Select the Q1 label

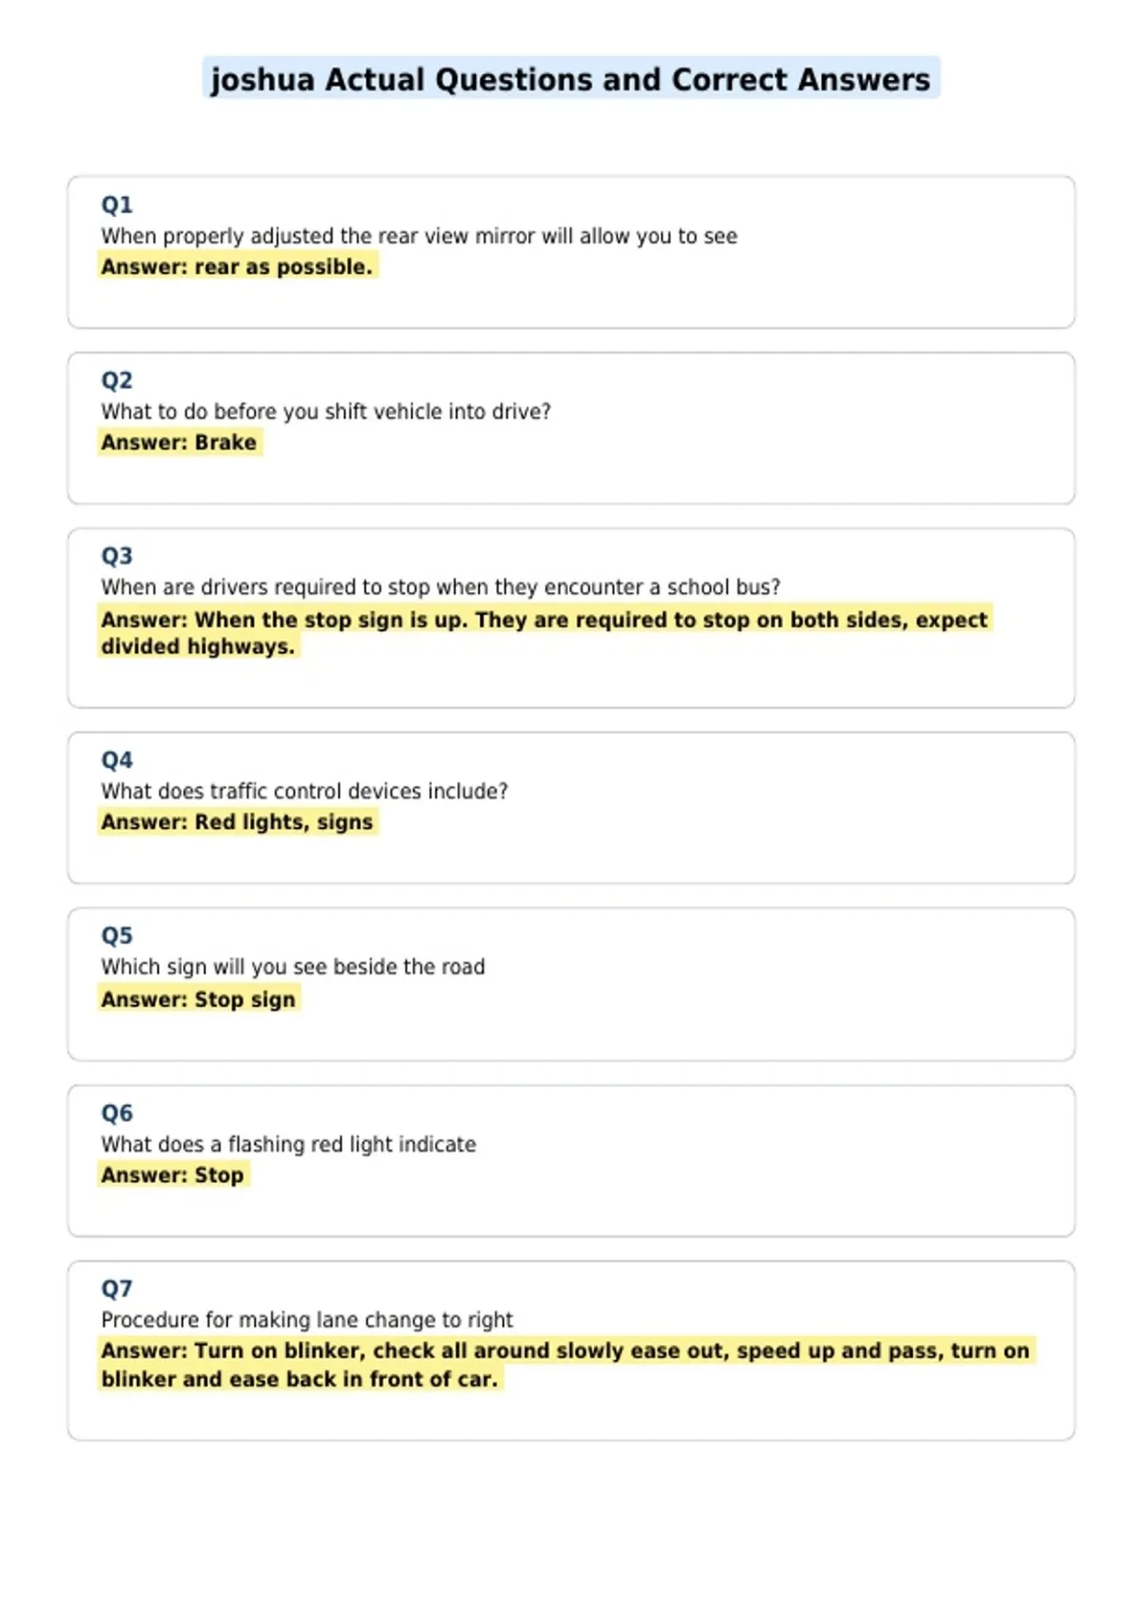click(117, 205)
